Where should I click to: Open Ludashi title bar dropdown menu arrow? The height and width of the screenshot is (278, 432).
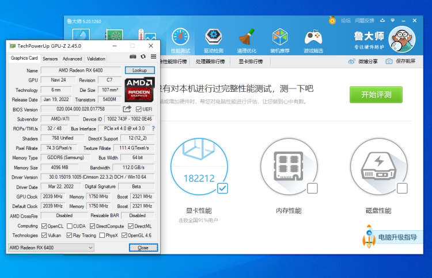pos(393,20)
